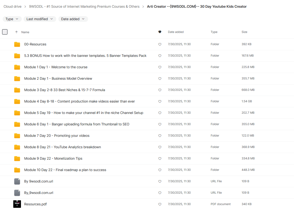Screen dimensions: 294x208
Task: Click the heart icon in column header
Action: coord(160,32)
